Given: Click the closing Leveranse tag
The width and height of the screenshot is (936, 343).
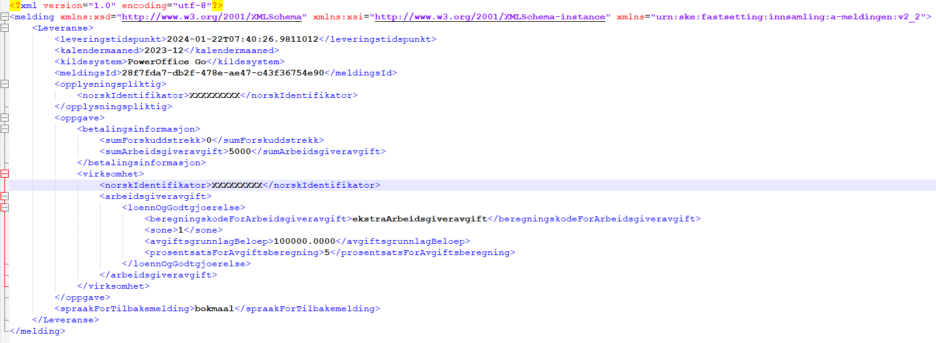Looking at the screenshot, I should click(65, 320).
